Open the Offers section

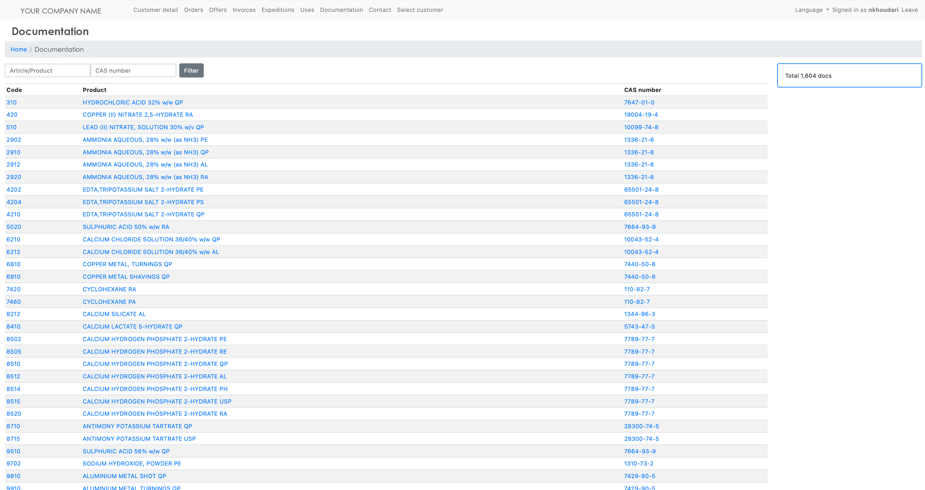coord(218,10)
